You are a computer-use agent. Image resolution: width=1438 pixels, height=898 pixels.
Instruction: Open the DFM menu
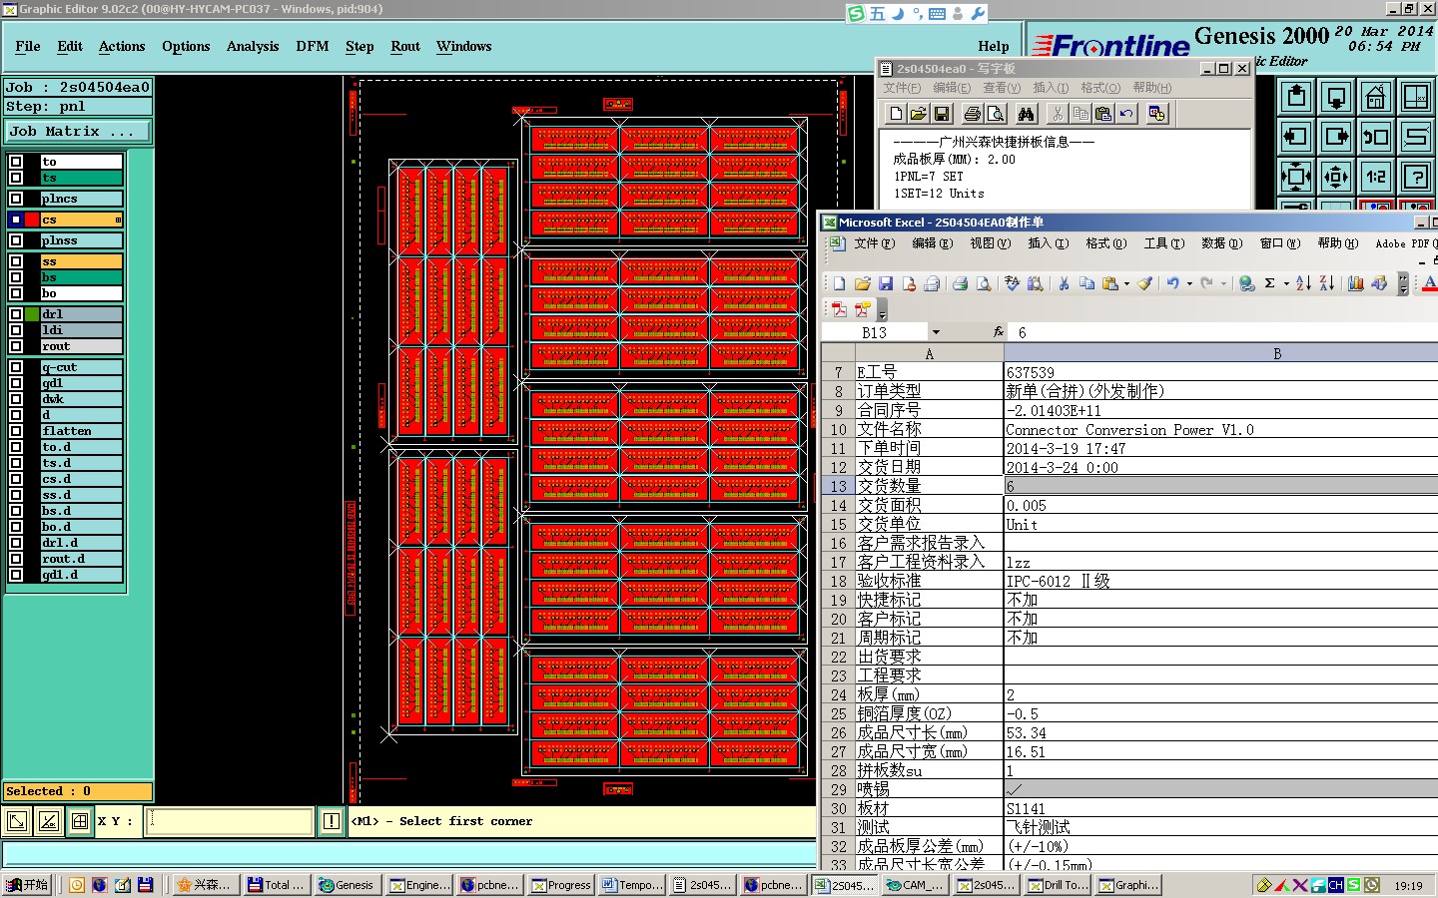coord(313,47)
